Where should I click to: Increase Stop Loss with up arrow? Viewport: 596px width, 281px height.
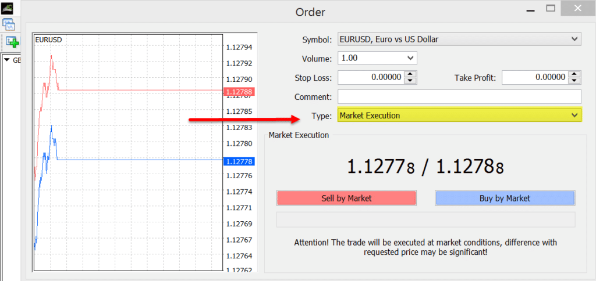(411, 74)
